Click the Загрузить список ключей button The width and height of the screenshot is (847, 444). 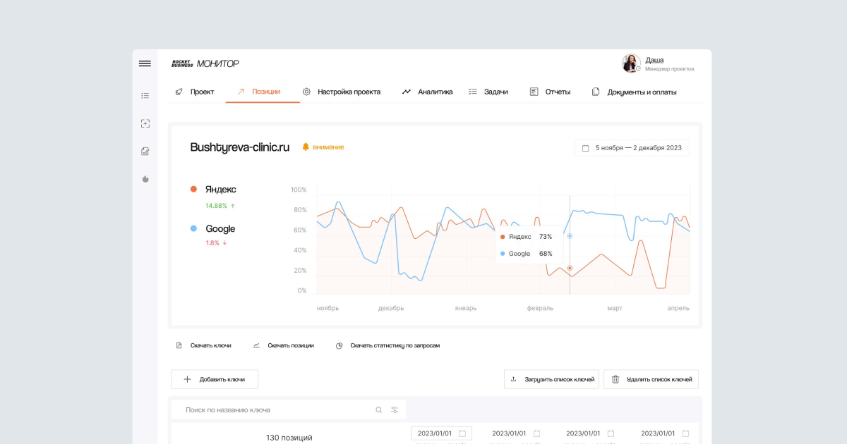[551, 379]
